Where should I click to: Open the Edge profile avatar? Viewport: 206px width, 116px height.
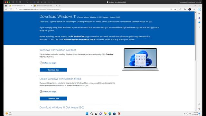(190, 9)
